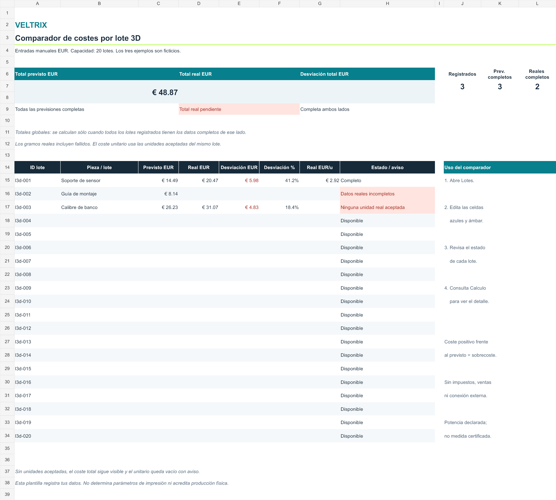Screen dimensions: 556x500
Task: Select the 'Pieza / lote' header cell
Action: 99,167
